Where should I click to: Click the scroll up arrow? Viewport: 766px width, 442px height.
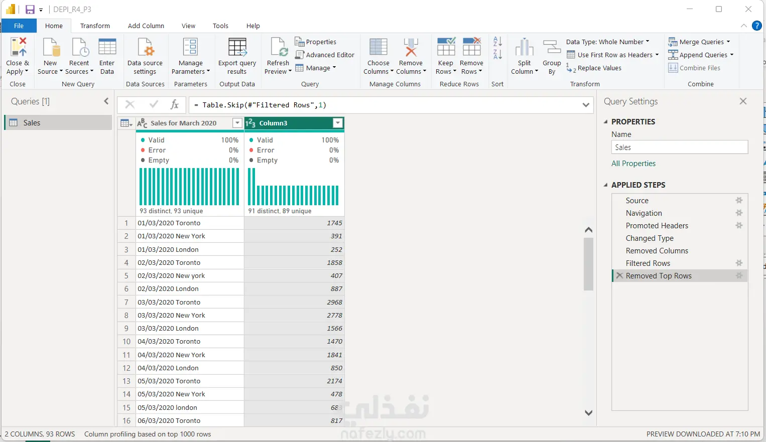(x=589, y=230)
